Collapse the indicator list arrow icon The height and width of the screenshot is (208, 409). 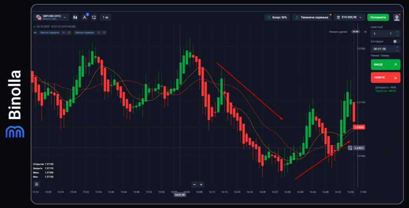tap(35, 32)
